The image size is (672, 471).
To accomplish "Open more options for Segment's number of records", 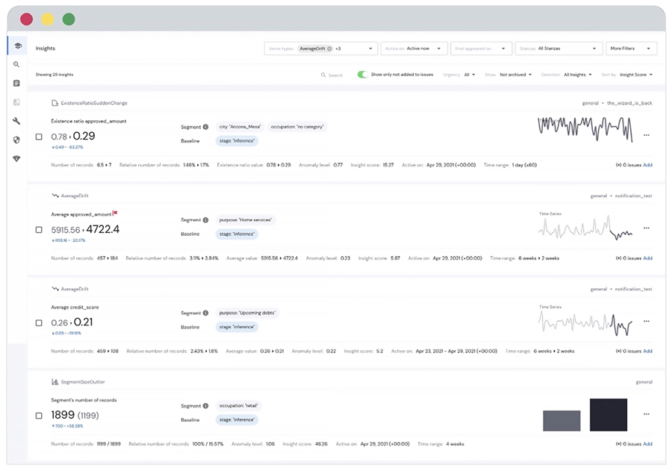I will [x=647, y=414].
